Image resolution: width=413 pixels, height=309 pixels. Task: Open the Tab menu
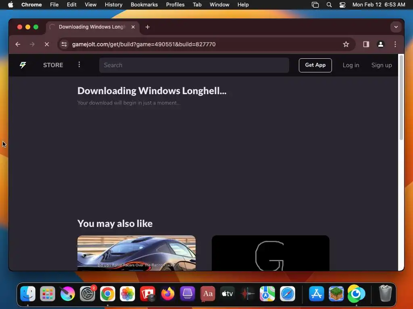[197, 5]
